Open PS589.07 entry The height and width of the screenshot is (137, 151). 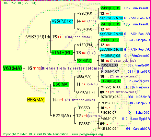coord(108,113)
